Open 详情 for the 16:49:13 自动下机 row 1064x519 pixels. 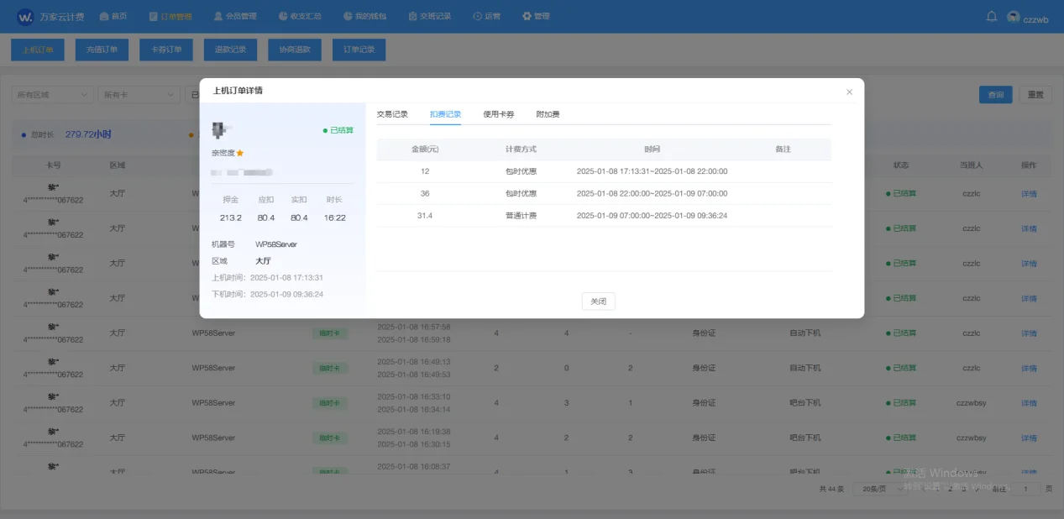pyautogui.click(x=1029, y=368)
